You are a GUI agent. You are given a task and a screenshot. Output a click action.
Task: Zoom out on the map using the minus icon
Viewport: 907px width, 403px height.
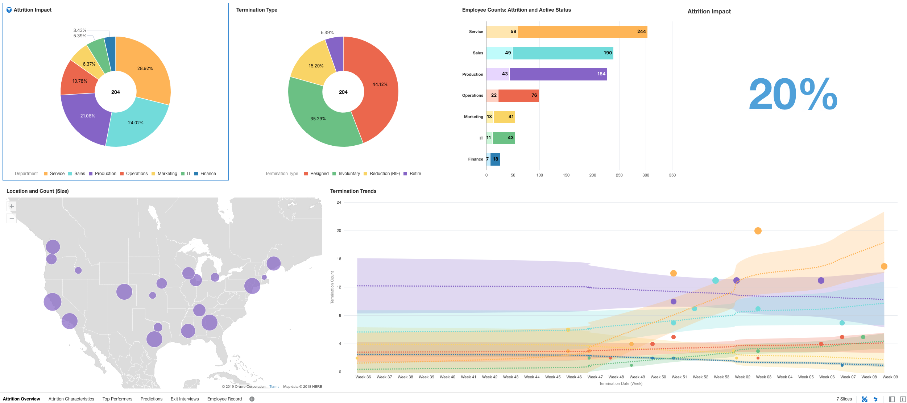[12, 218]
